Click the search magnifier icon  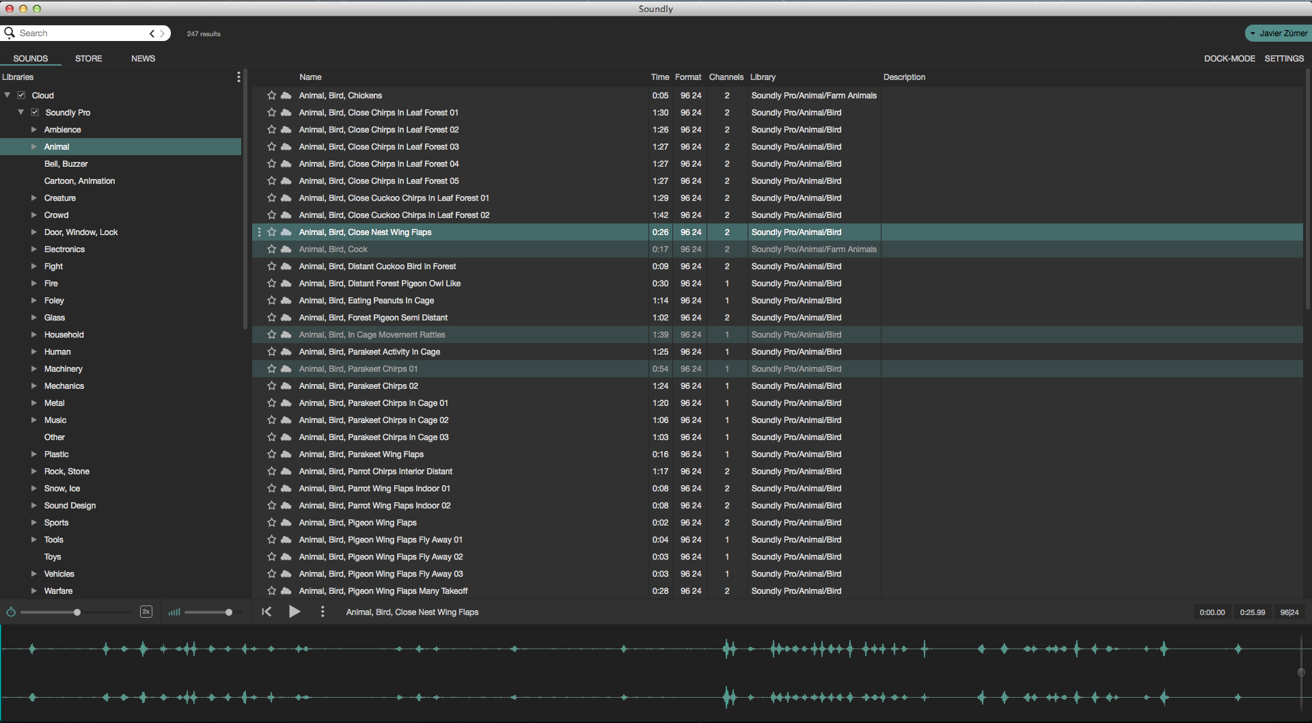coord(10,33)
